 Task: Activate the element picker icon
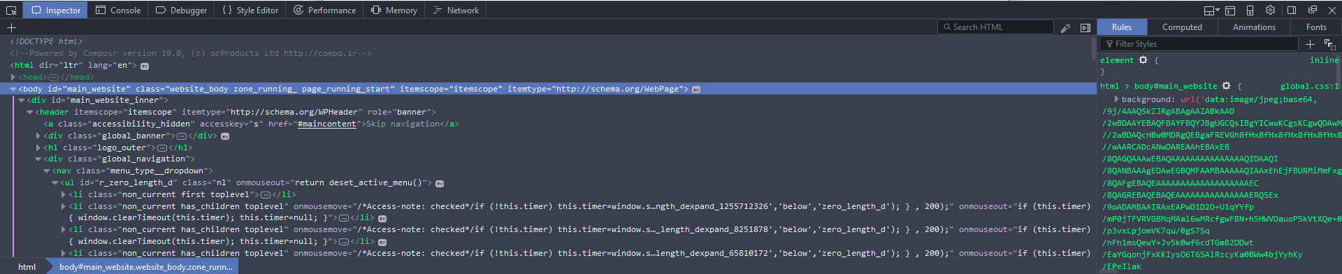(11, 10)
